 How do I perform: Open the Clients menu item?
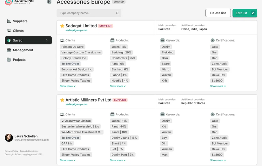coord(18,31)
